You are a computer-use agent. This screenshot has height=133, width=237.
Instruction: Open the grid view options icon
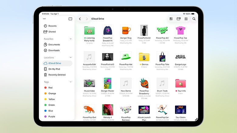click(x=186, y=19)
